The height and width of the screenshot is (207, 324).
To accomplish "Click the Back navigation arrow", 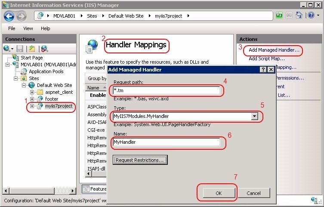I will click(9, 16).
